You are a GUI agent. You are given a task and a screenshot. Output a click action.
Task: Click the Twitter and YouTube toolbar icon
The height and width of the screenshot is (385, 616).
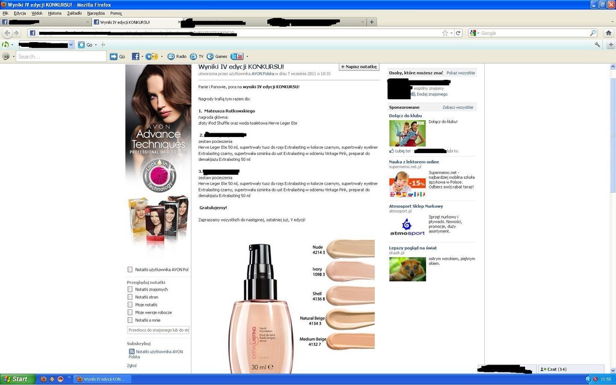click(237, 56)
